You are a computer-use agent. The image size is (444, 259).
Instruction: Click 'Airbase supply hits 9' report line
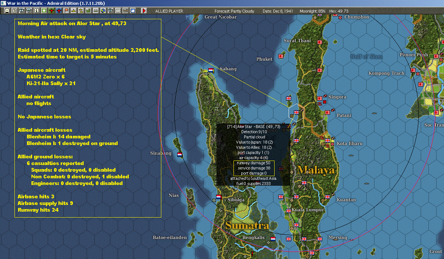click(45, 203)
